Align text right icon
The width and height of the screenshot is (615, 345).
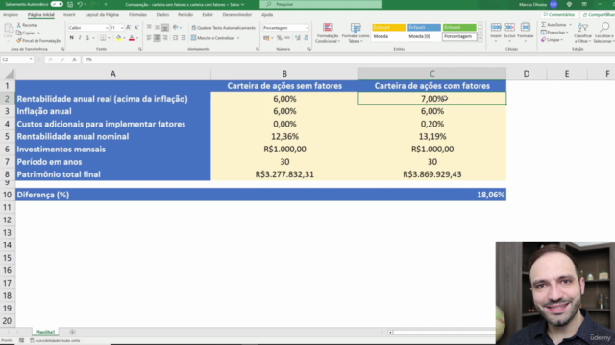click(165, 38)
